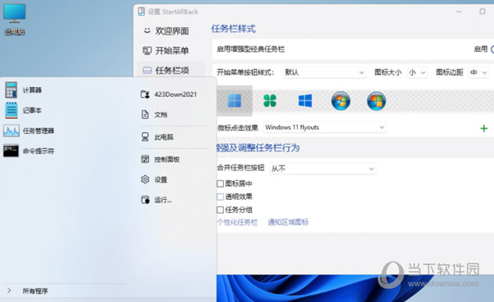This screenshot has width=494, height=302.
Task: Open the 图标边距 dropdown
Action: 478,72
